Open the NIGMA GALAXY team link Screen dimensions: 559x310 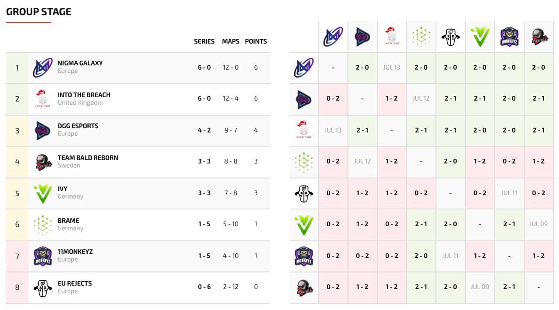(80, 63)
